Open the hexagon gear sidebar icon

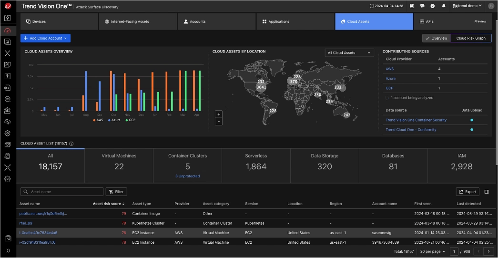[8, 133]
